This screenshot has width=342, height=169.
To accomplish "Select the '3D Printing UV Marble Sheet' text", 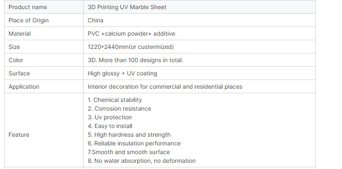I will 127,7.
